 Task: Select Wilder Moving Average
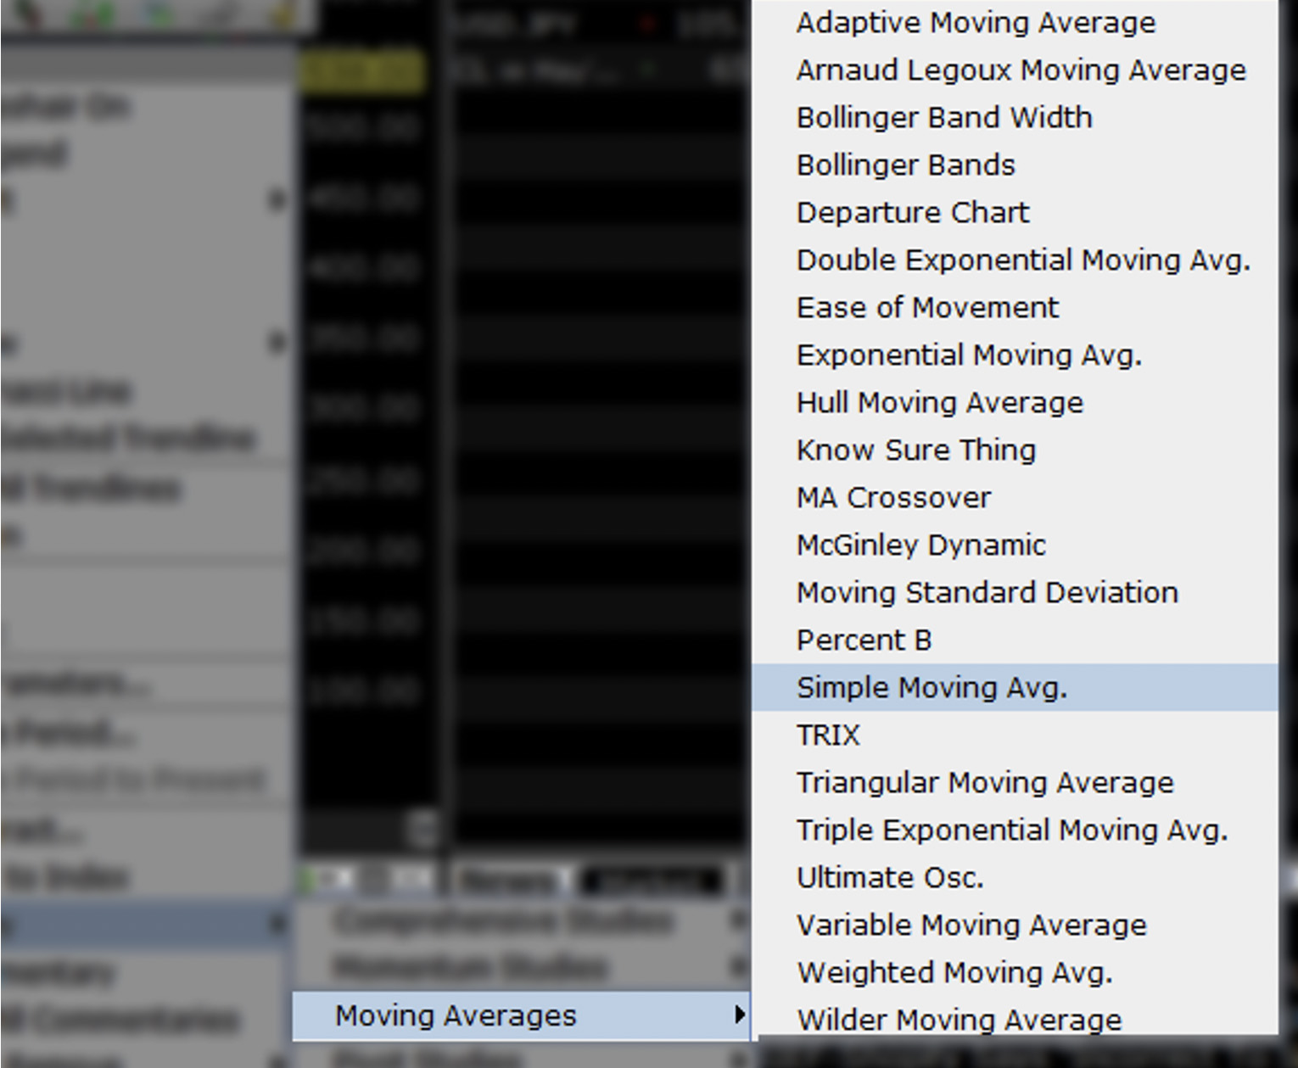[x=959, y=1020]
